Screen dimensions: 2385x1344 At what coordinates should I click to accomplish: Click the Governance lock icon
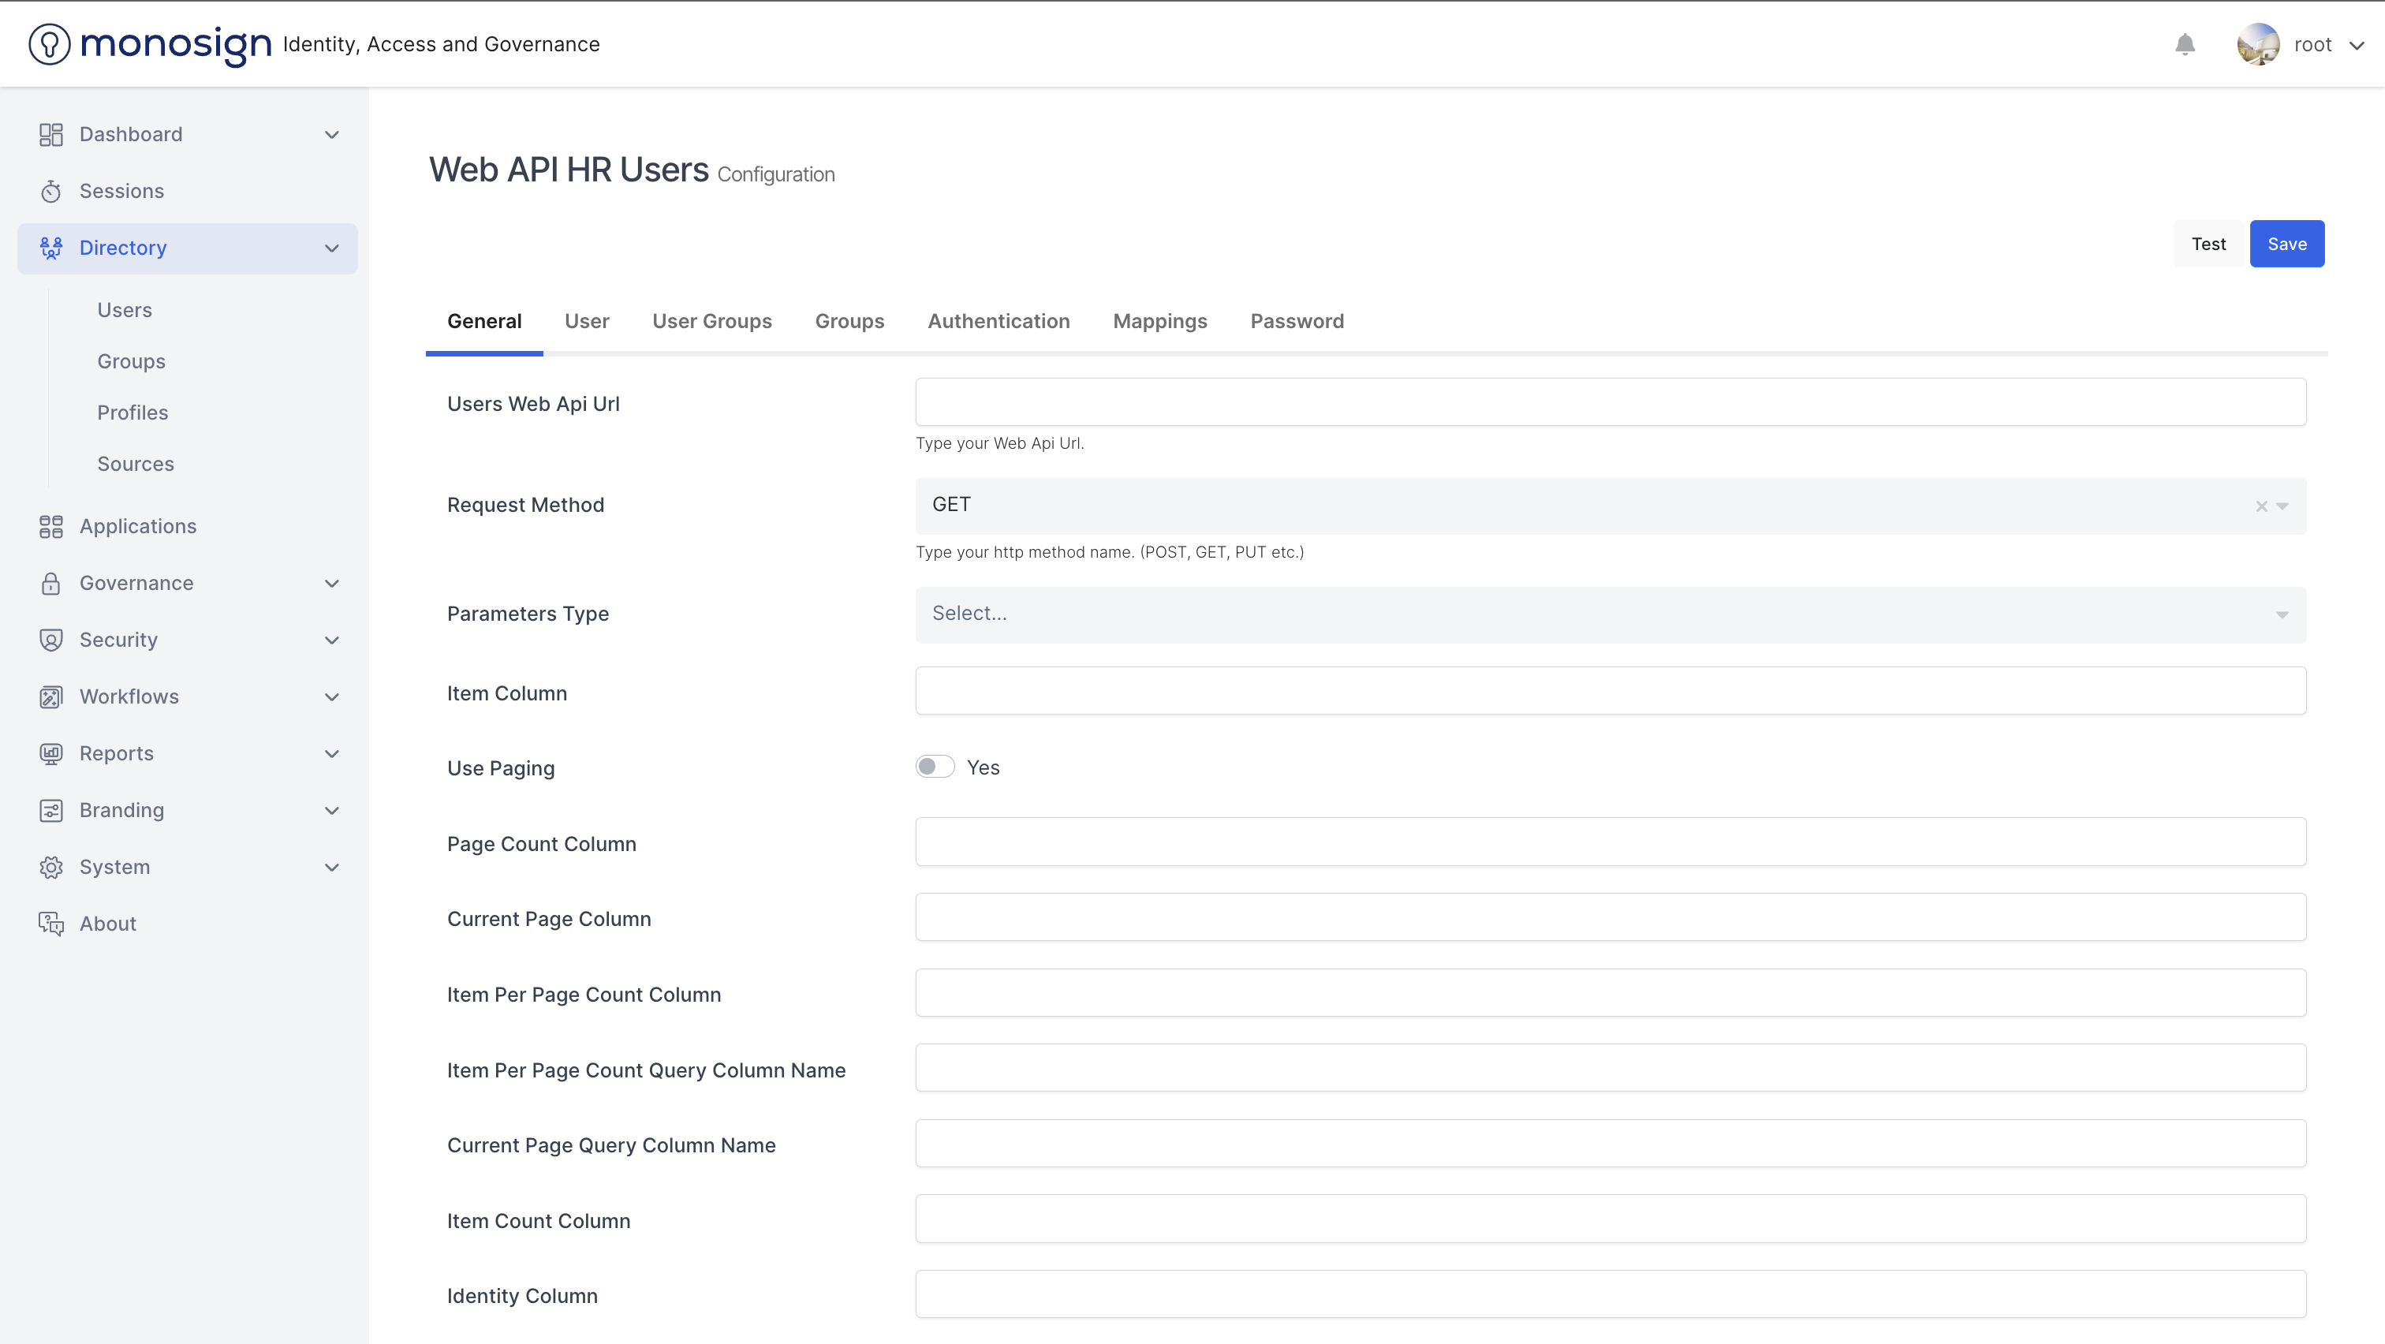[51, 583]
